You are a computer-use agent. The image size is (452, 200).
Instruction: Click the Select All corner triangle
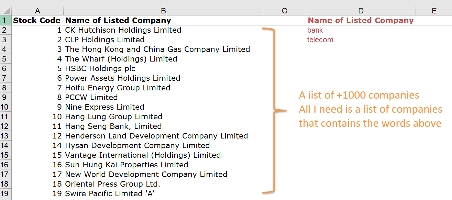point(6,11)
